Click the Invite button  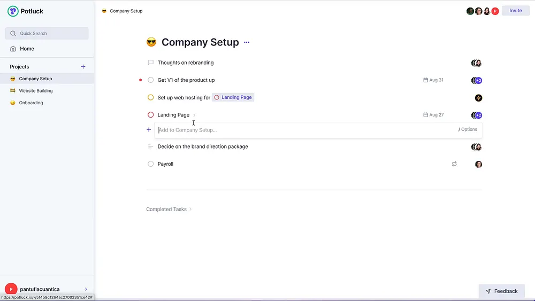pyautogui.click(x=515, y=11)
